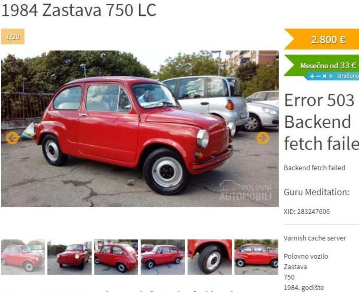Click the 1984. godište detail text
Image resolution: width=359 pixels, height=292 pixels.
(x=304, y=288)
